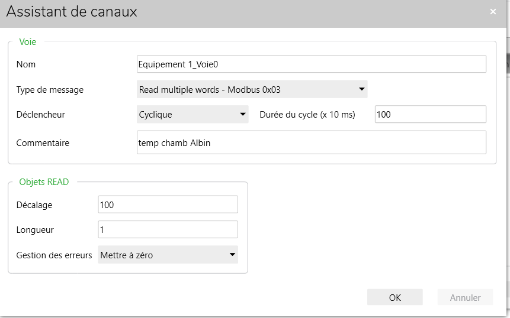Image resolution: width=510 pixels, height=318 pixels.
Task: Click the Décalage input field
Action: [168, 205]
